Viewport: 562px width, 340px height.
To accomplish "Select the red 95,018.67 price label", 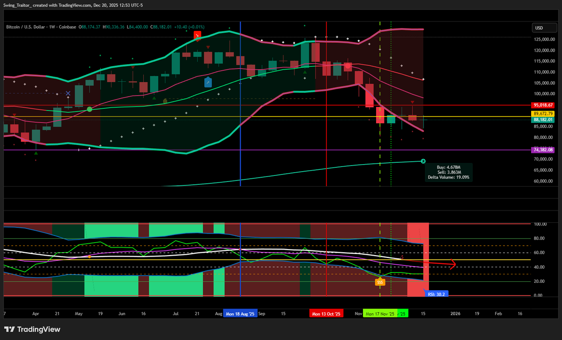I will 543,105.
